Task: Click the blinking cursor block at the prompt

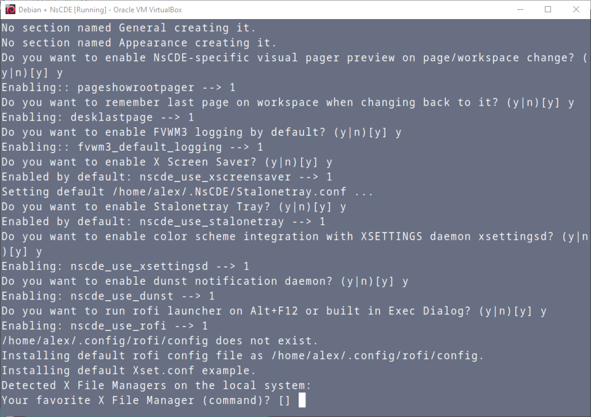Action: (x=302, y=400)
